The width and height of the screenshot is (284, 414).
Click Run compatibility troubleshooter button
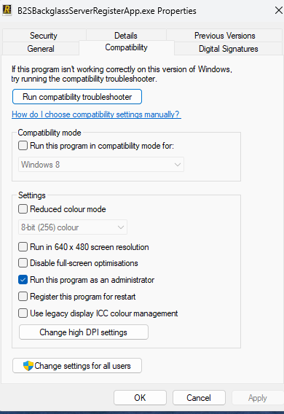click(x=77, y=97)
